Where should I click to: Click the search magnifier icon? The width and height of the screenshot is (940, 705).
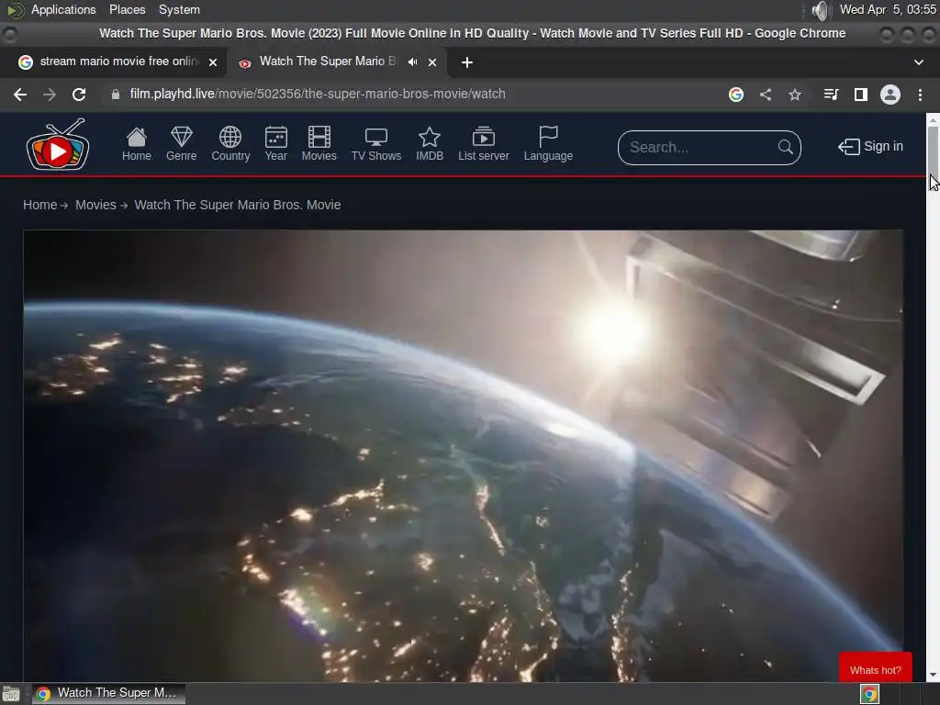(x=786, y=147)
